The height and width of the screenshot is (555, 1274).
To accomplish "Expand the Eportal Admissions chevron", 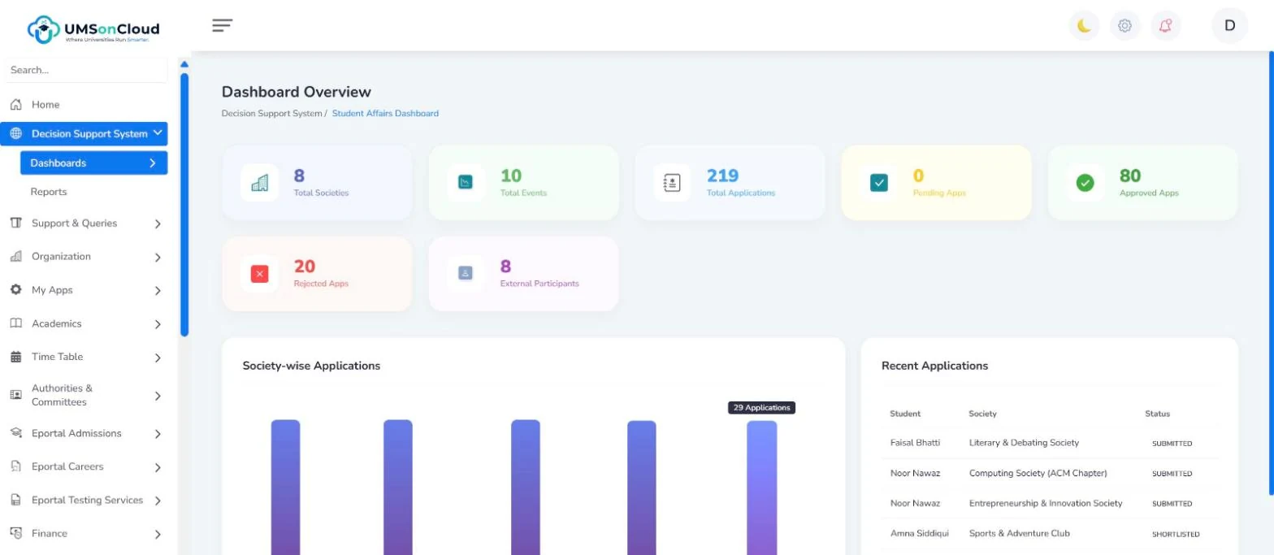I will click(x=158, y=434).
